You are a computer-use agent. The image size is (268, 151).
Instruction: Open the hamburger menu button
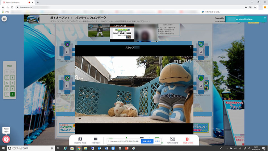click(4, 19)
